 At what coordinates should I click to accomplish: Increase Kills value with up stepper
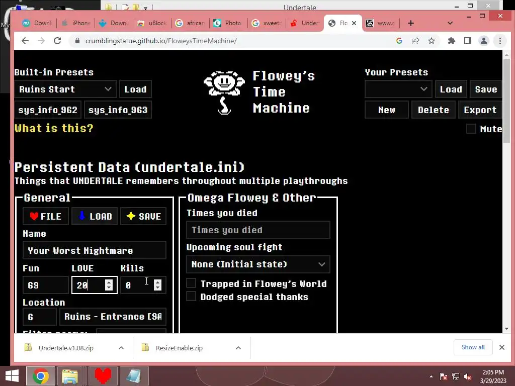[157, 282]
